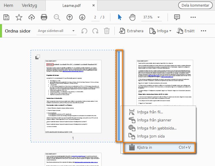This screenshot has width=215, height=166.
Task: Upload to cloud with the cloud arrow icon
Action: (x=32, y=17)
